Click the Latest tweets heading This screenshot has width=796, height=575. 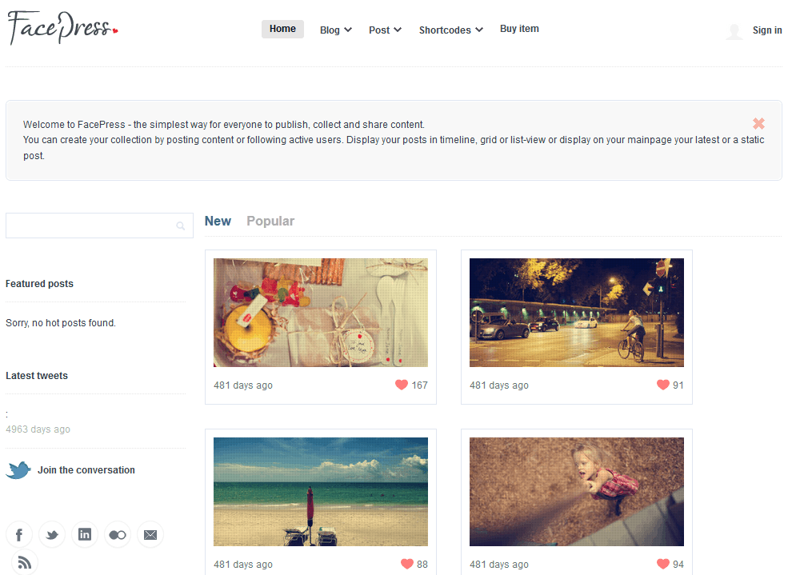(x=37, y=376)
